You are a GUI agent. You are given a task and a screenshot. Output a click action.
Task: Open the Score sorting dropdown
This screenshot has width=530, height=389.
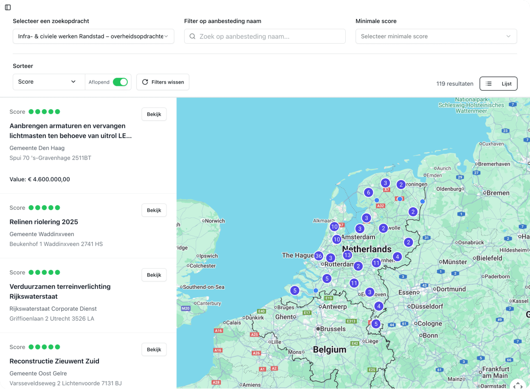48,82
